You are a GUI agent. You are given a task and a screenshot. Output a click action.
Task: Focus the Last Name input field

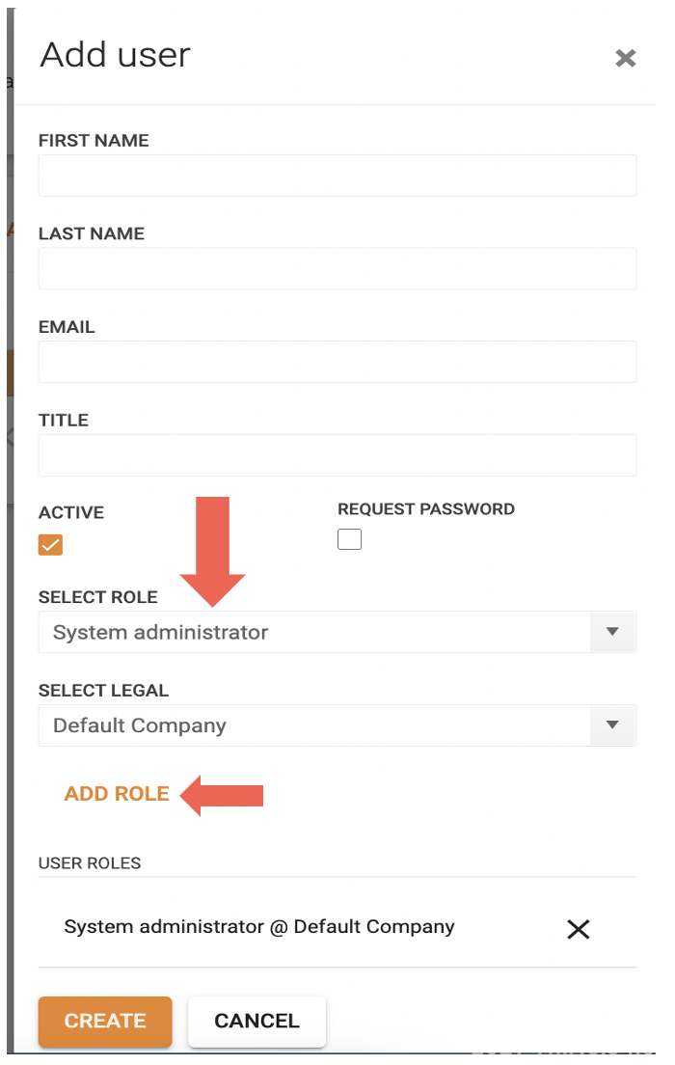[337, 268]
